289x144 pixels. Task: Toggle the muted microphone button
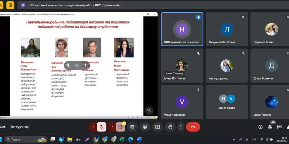pos(101,127)
